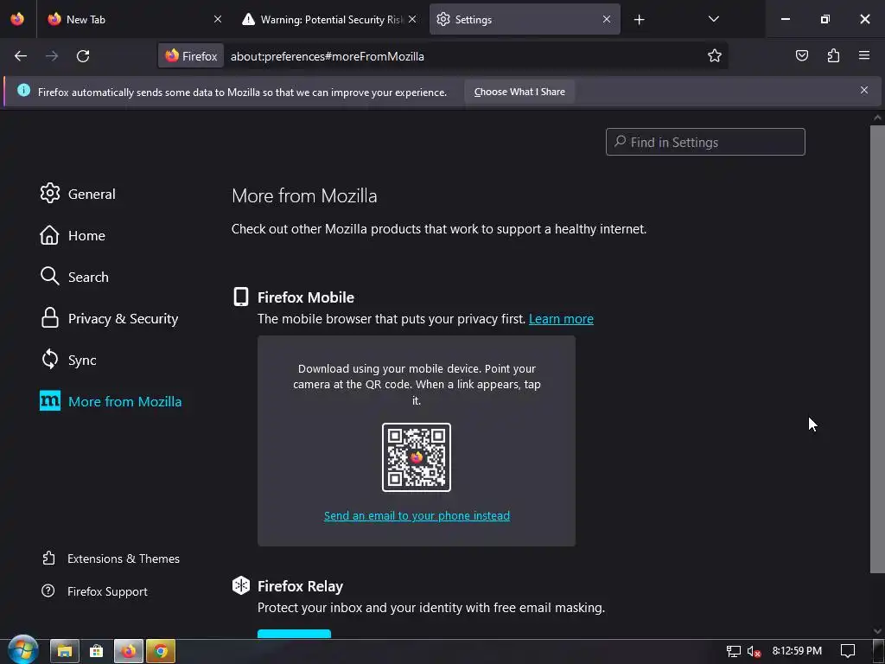Image resolution: width=885 pixels, height=664 pixels.
Task: Click the Firefox identity badge in address bar
Action: point(191,56)
